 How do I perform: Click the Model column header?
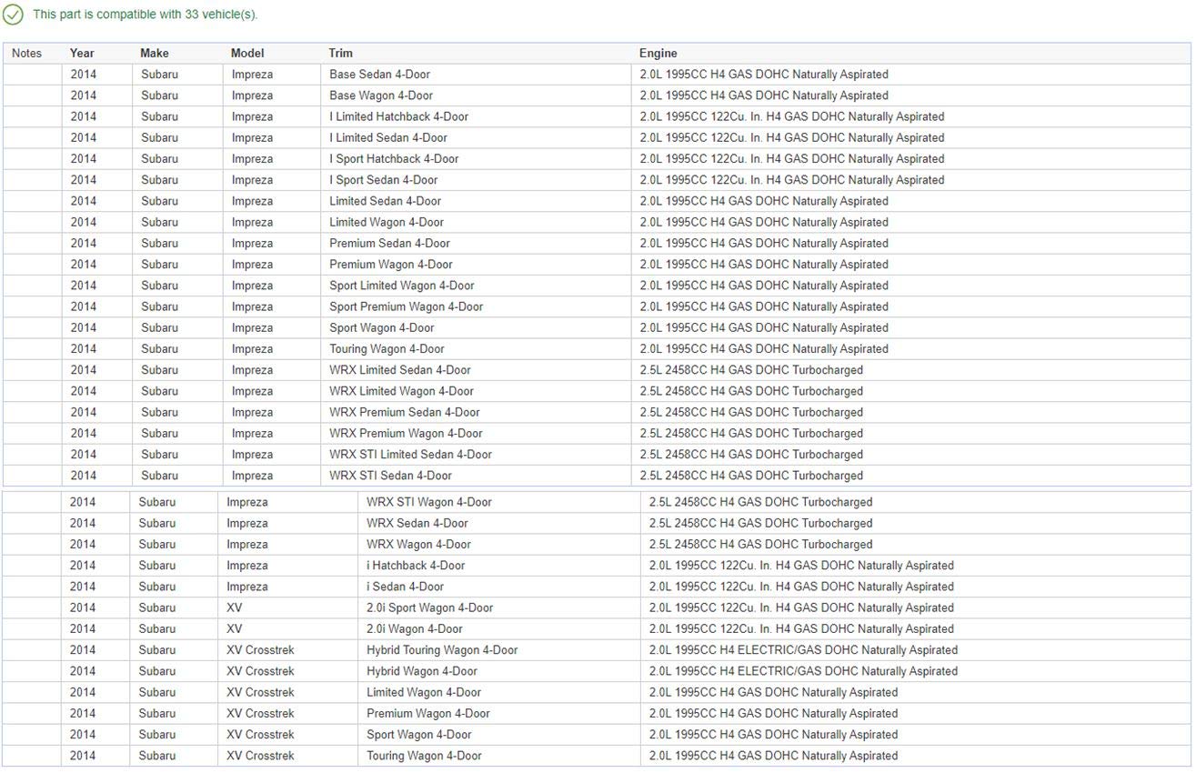(x=247, y=54)
